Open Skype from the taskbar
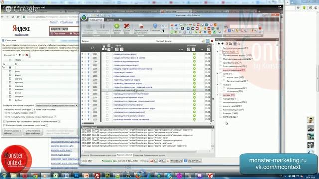Viewport: 319px width, 179px height. [x=169, y=176]
